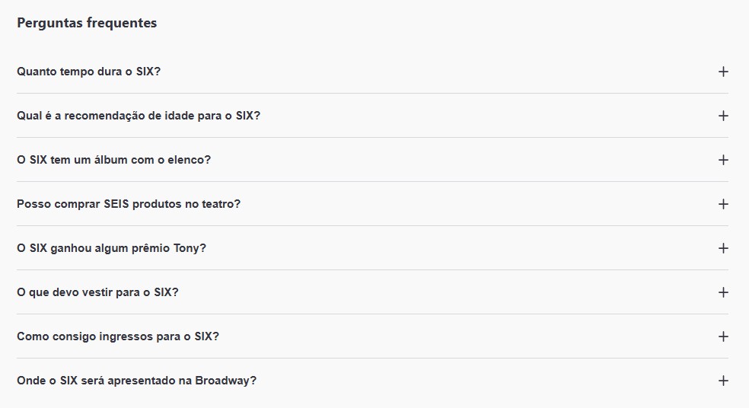Viewport: 749px width, 408px height.
Task: Expand the question 'Quanto tempo dura o SIX?'
Action: pos(88,72)
